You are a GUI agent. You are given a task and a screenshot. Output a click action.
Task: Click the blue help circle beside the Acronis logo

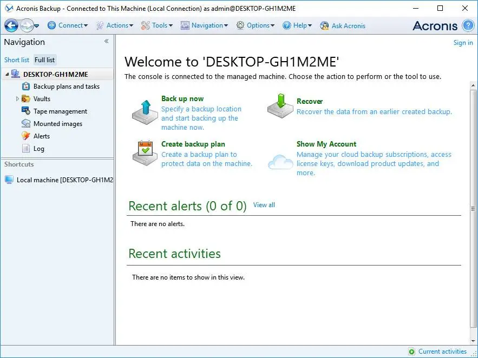pyautogui.click(x=468, y=25)
